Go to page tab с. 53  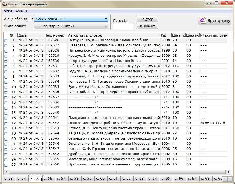pos(9,179)
